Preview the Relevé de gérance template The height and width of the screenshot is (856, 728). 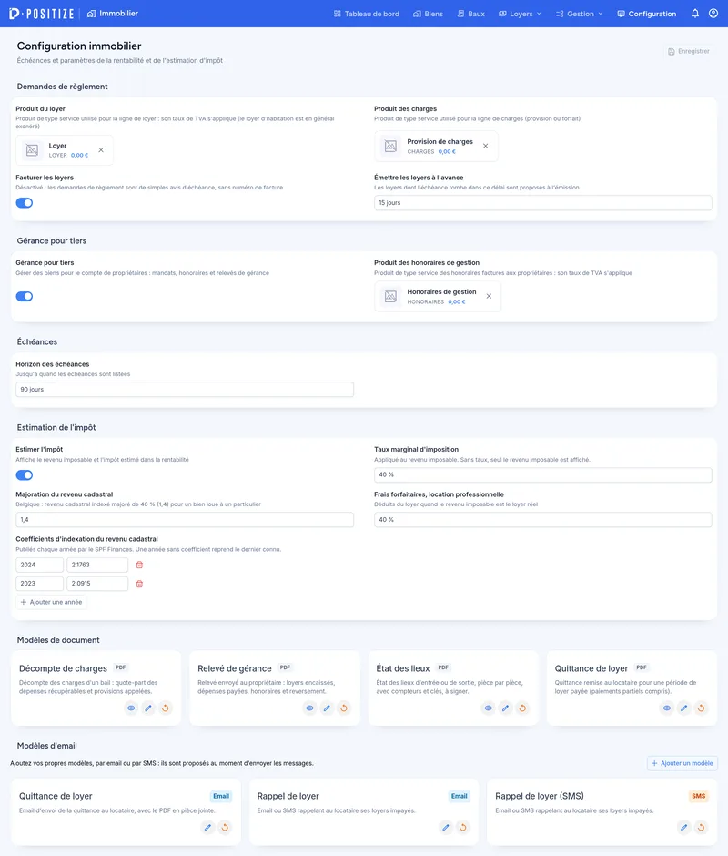[309, 708]
